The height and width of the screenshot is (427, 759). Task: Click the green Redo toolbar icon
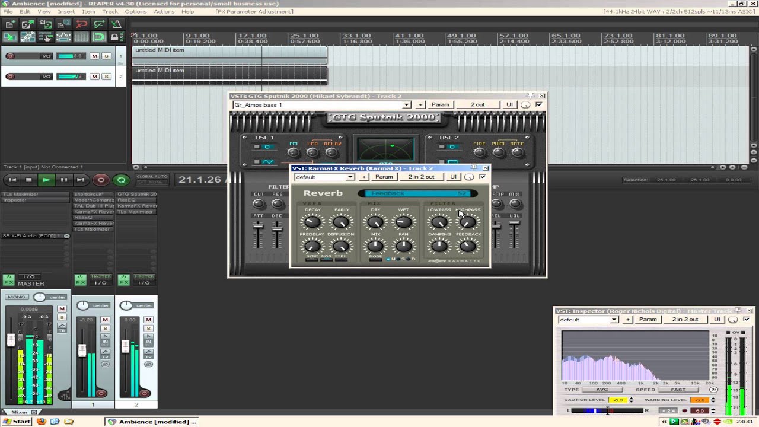(x=98, y=24)
